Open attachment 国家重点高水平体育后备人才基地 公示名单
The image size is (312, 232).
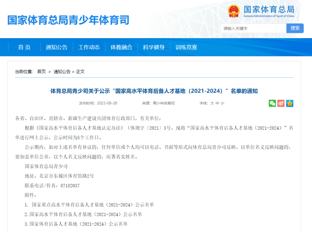point(93,205)
